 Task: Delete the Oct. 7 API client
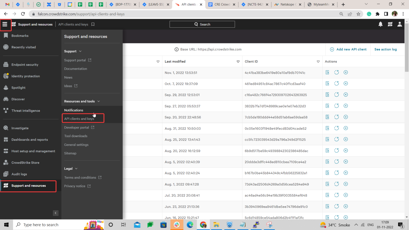point(346,83)
